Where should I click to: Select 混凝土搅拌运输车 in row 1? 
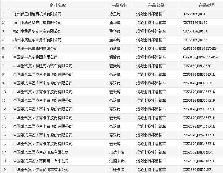(x=151, y=14)
